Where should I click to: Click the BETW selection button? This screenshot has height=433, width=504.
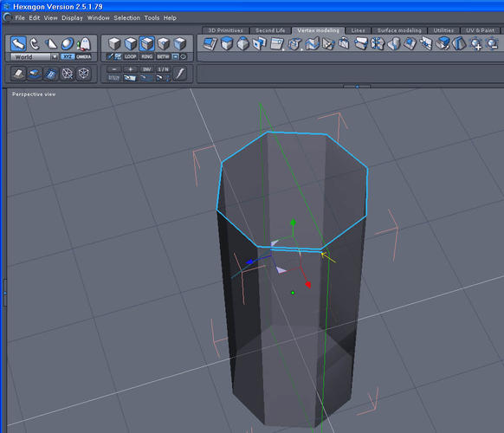(164, 57)
